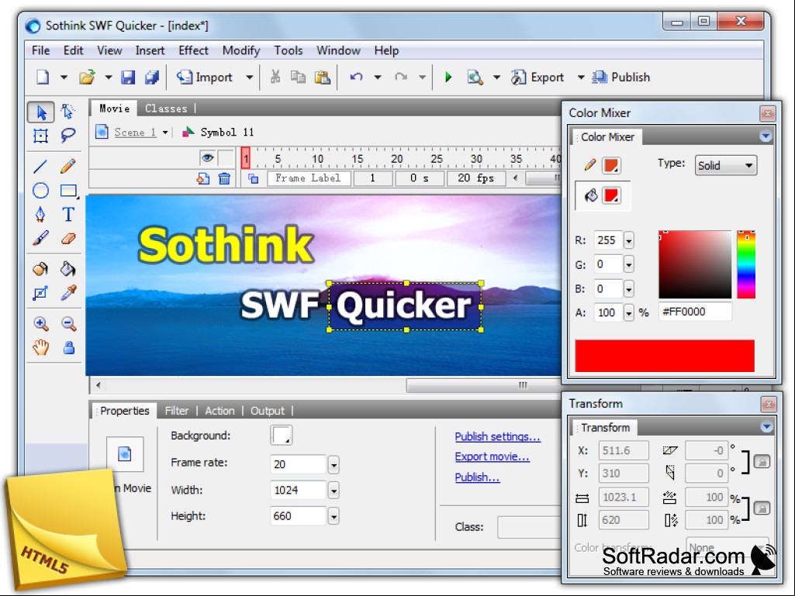
Task: Open the File menu
Action: (x=40, y=50)
